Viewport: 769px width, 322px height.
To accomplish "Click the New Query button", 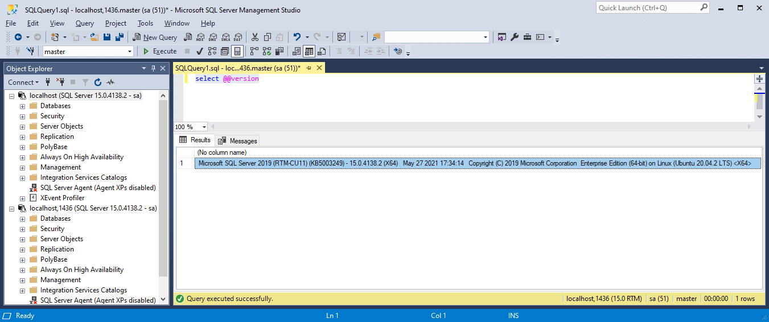I will (155, 37).
